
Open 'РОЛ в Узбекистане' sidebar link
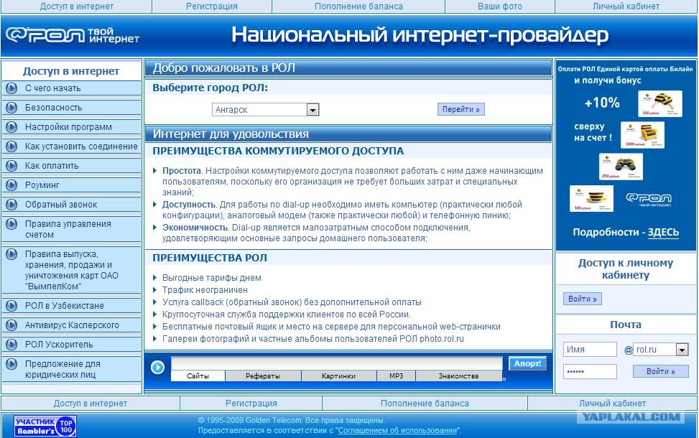(64, 306)
